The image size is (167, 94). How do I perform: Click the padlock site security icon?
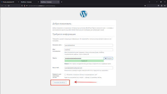25,6
